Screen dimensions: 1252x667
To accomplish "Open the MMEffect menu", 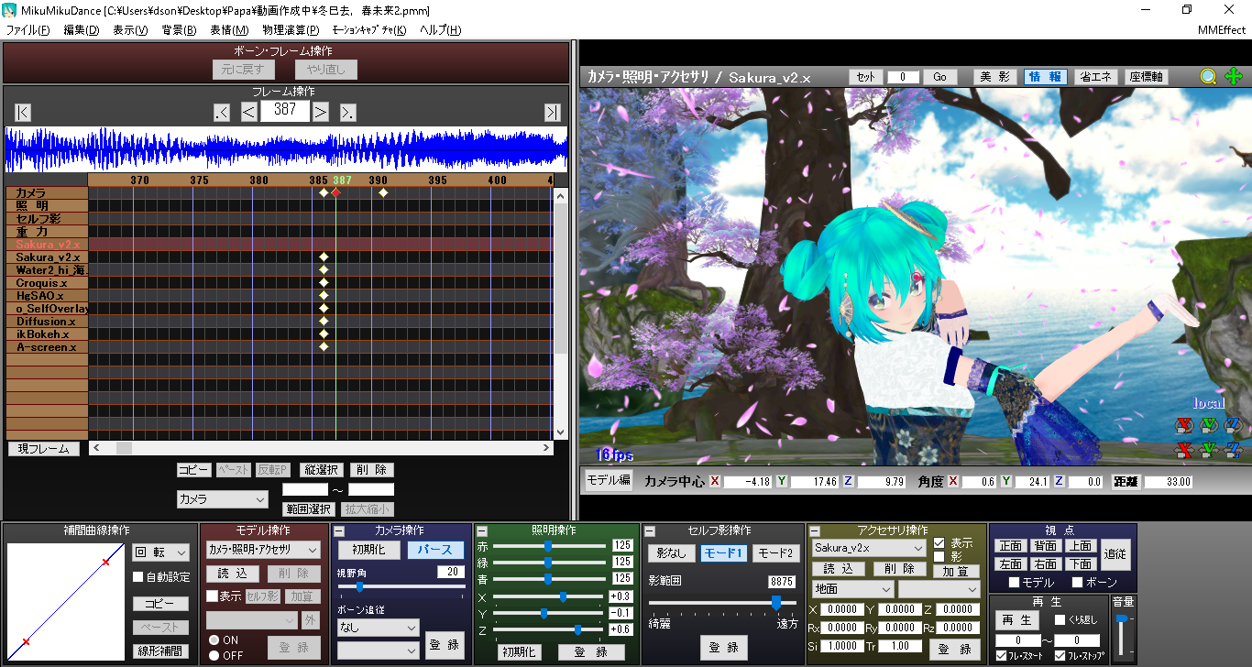I will click(1222, 30).
